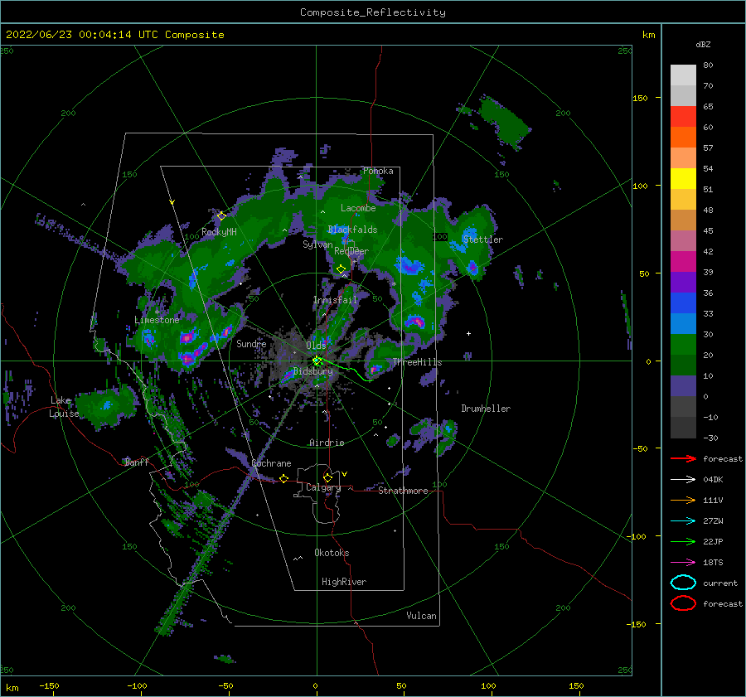746x697 pixels.
Task: Click the red forecast ellipse legend icon
Action: tap(683, 603)
